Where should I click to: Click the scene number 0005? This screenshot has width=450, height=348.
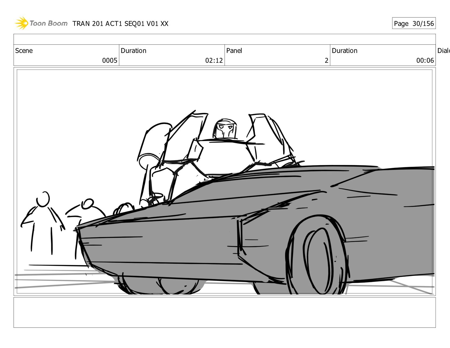coord(110,61)
